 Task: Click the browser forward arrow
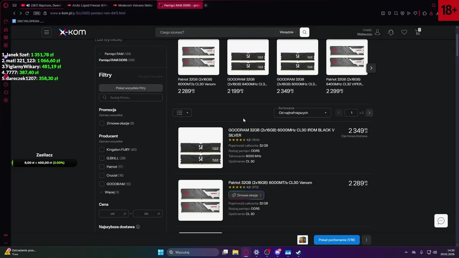[20, 13]
